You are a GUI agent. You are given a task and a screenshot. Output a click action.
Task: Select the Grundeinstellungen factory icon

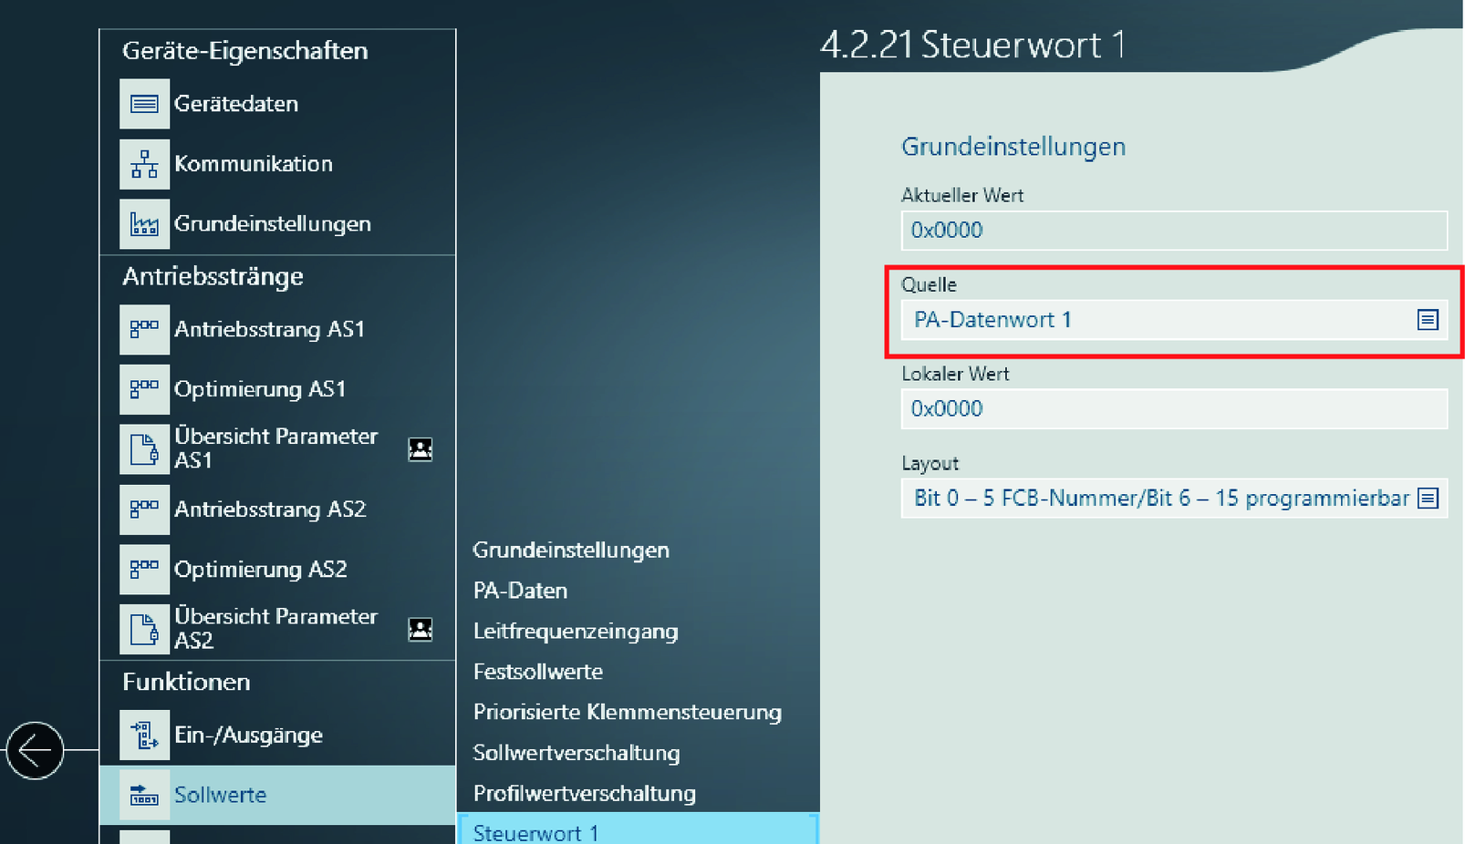(x=144, y=224)
